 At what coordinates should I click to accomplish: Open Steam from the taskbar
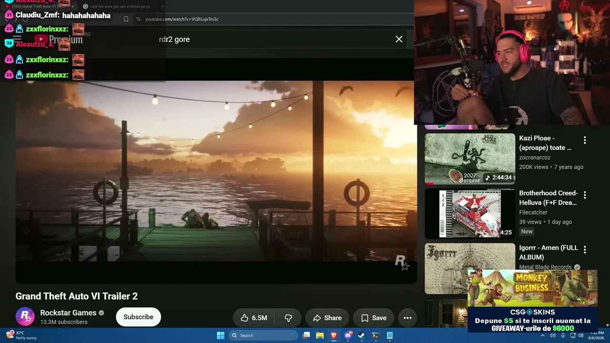[362, 335]
